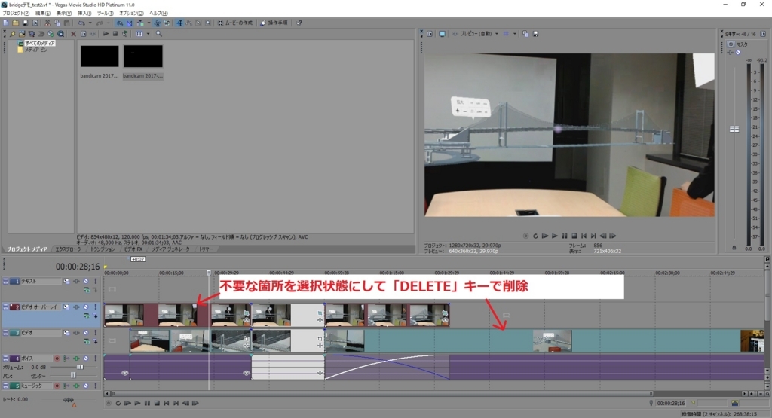Click Save Snapshot to File icon

pyautogui.click(x=536, y=34)
